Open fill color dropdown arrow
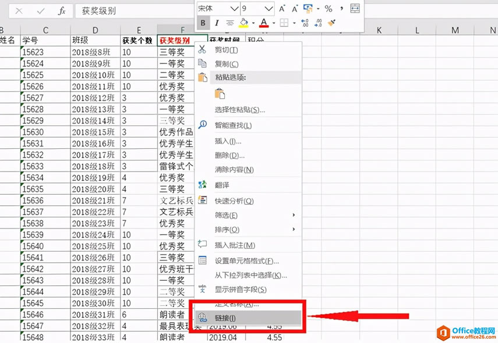Screen dimensions: 498x343 pos(253,23)
